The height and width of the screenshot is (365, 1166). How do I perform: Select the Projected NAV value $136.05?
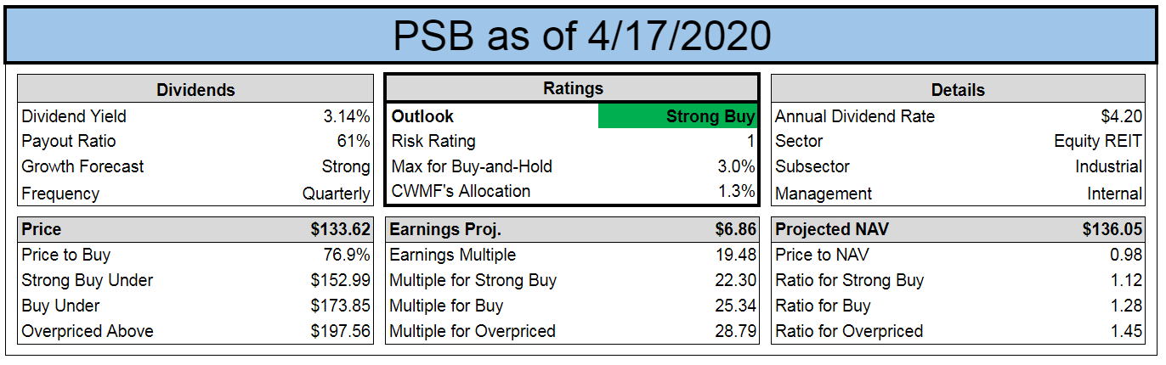[1112, 229]
